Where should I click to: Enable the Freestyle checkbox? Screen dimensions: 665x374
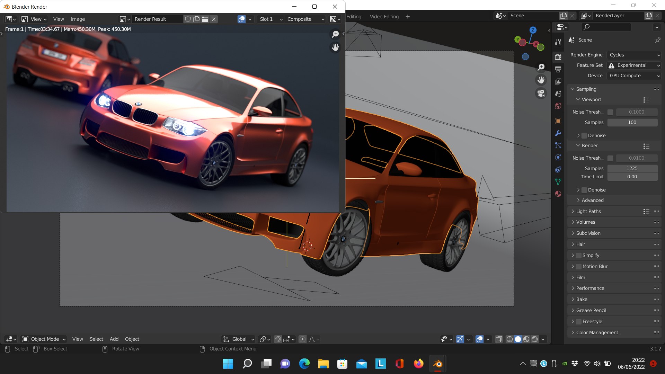[x=579, y=322]
